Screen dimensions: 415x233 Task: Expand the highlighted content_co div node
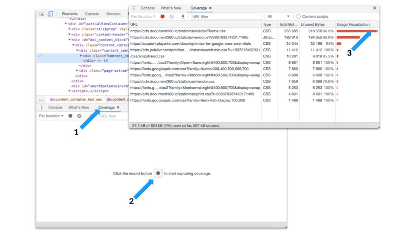click(81, 56)
